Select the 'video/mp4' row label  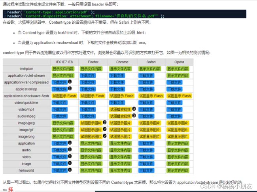[26, 109]
